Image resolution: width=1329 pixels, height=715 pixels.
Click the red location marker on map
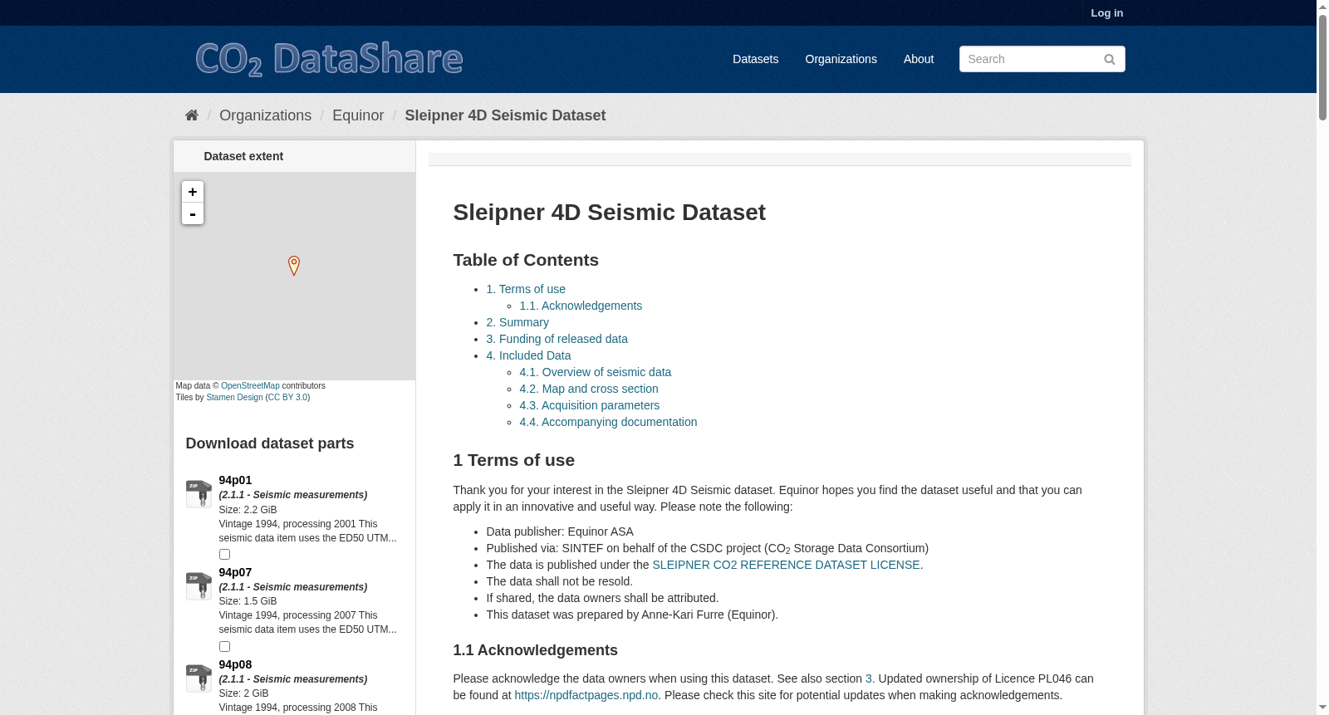tap(293, 265)
